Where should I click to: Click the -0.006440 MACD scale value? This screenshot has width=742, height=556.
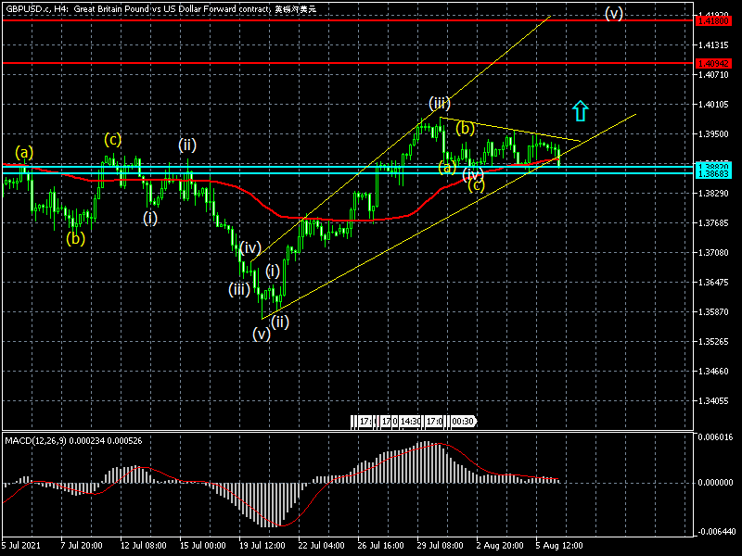[715, 532]
